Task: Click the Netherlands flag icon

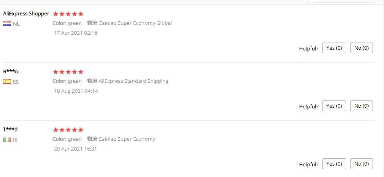Action: (7, 24)
